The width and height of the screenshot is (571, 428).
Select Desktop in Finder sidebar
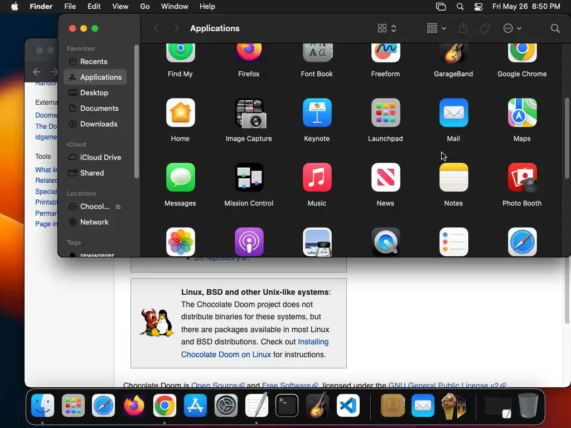pyautogui.click(x=95, y=93)
